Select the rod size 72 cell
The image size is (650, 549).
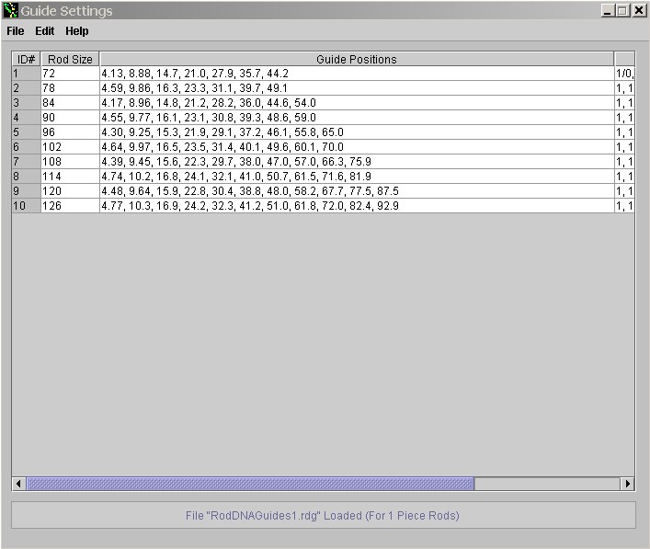(x=70, y=74)
